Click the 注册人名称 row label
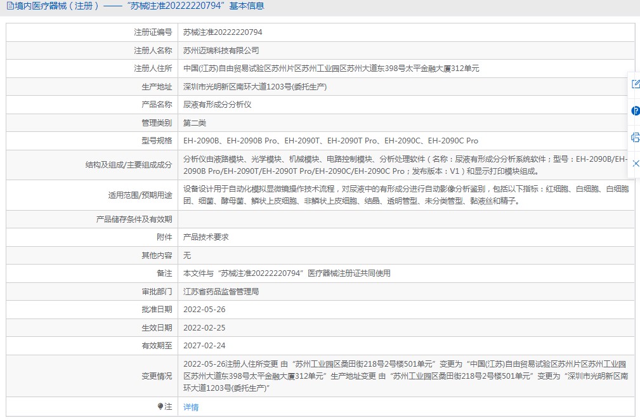This screenshot has height=420, width=640. point(153,51)
